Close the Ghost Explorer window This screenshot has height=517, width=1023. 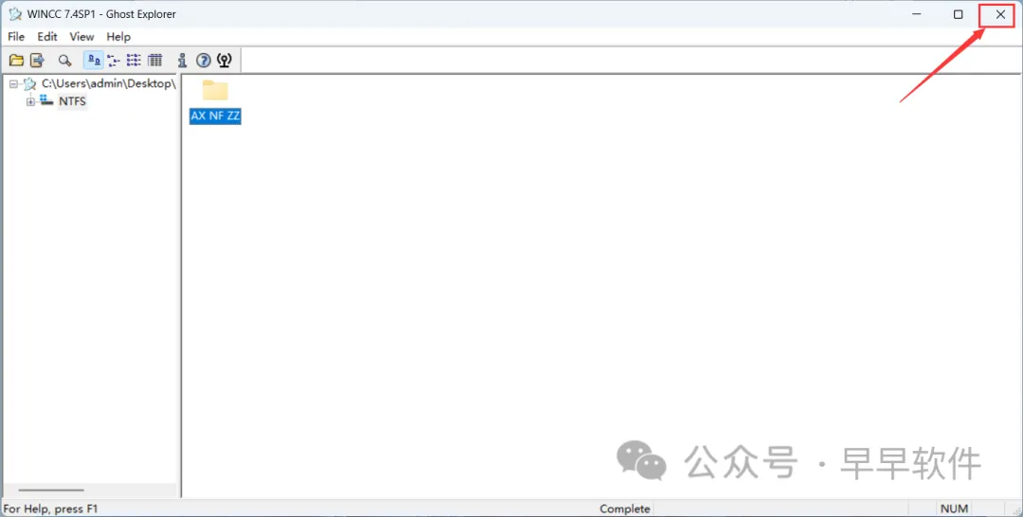tap(1000, 14)
